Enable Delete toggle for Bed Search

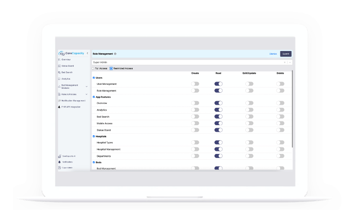click(x=280, y=117)
